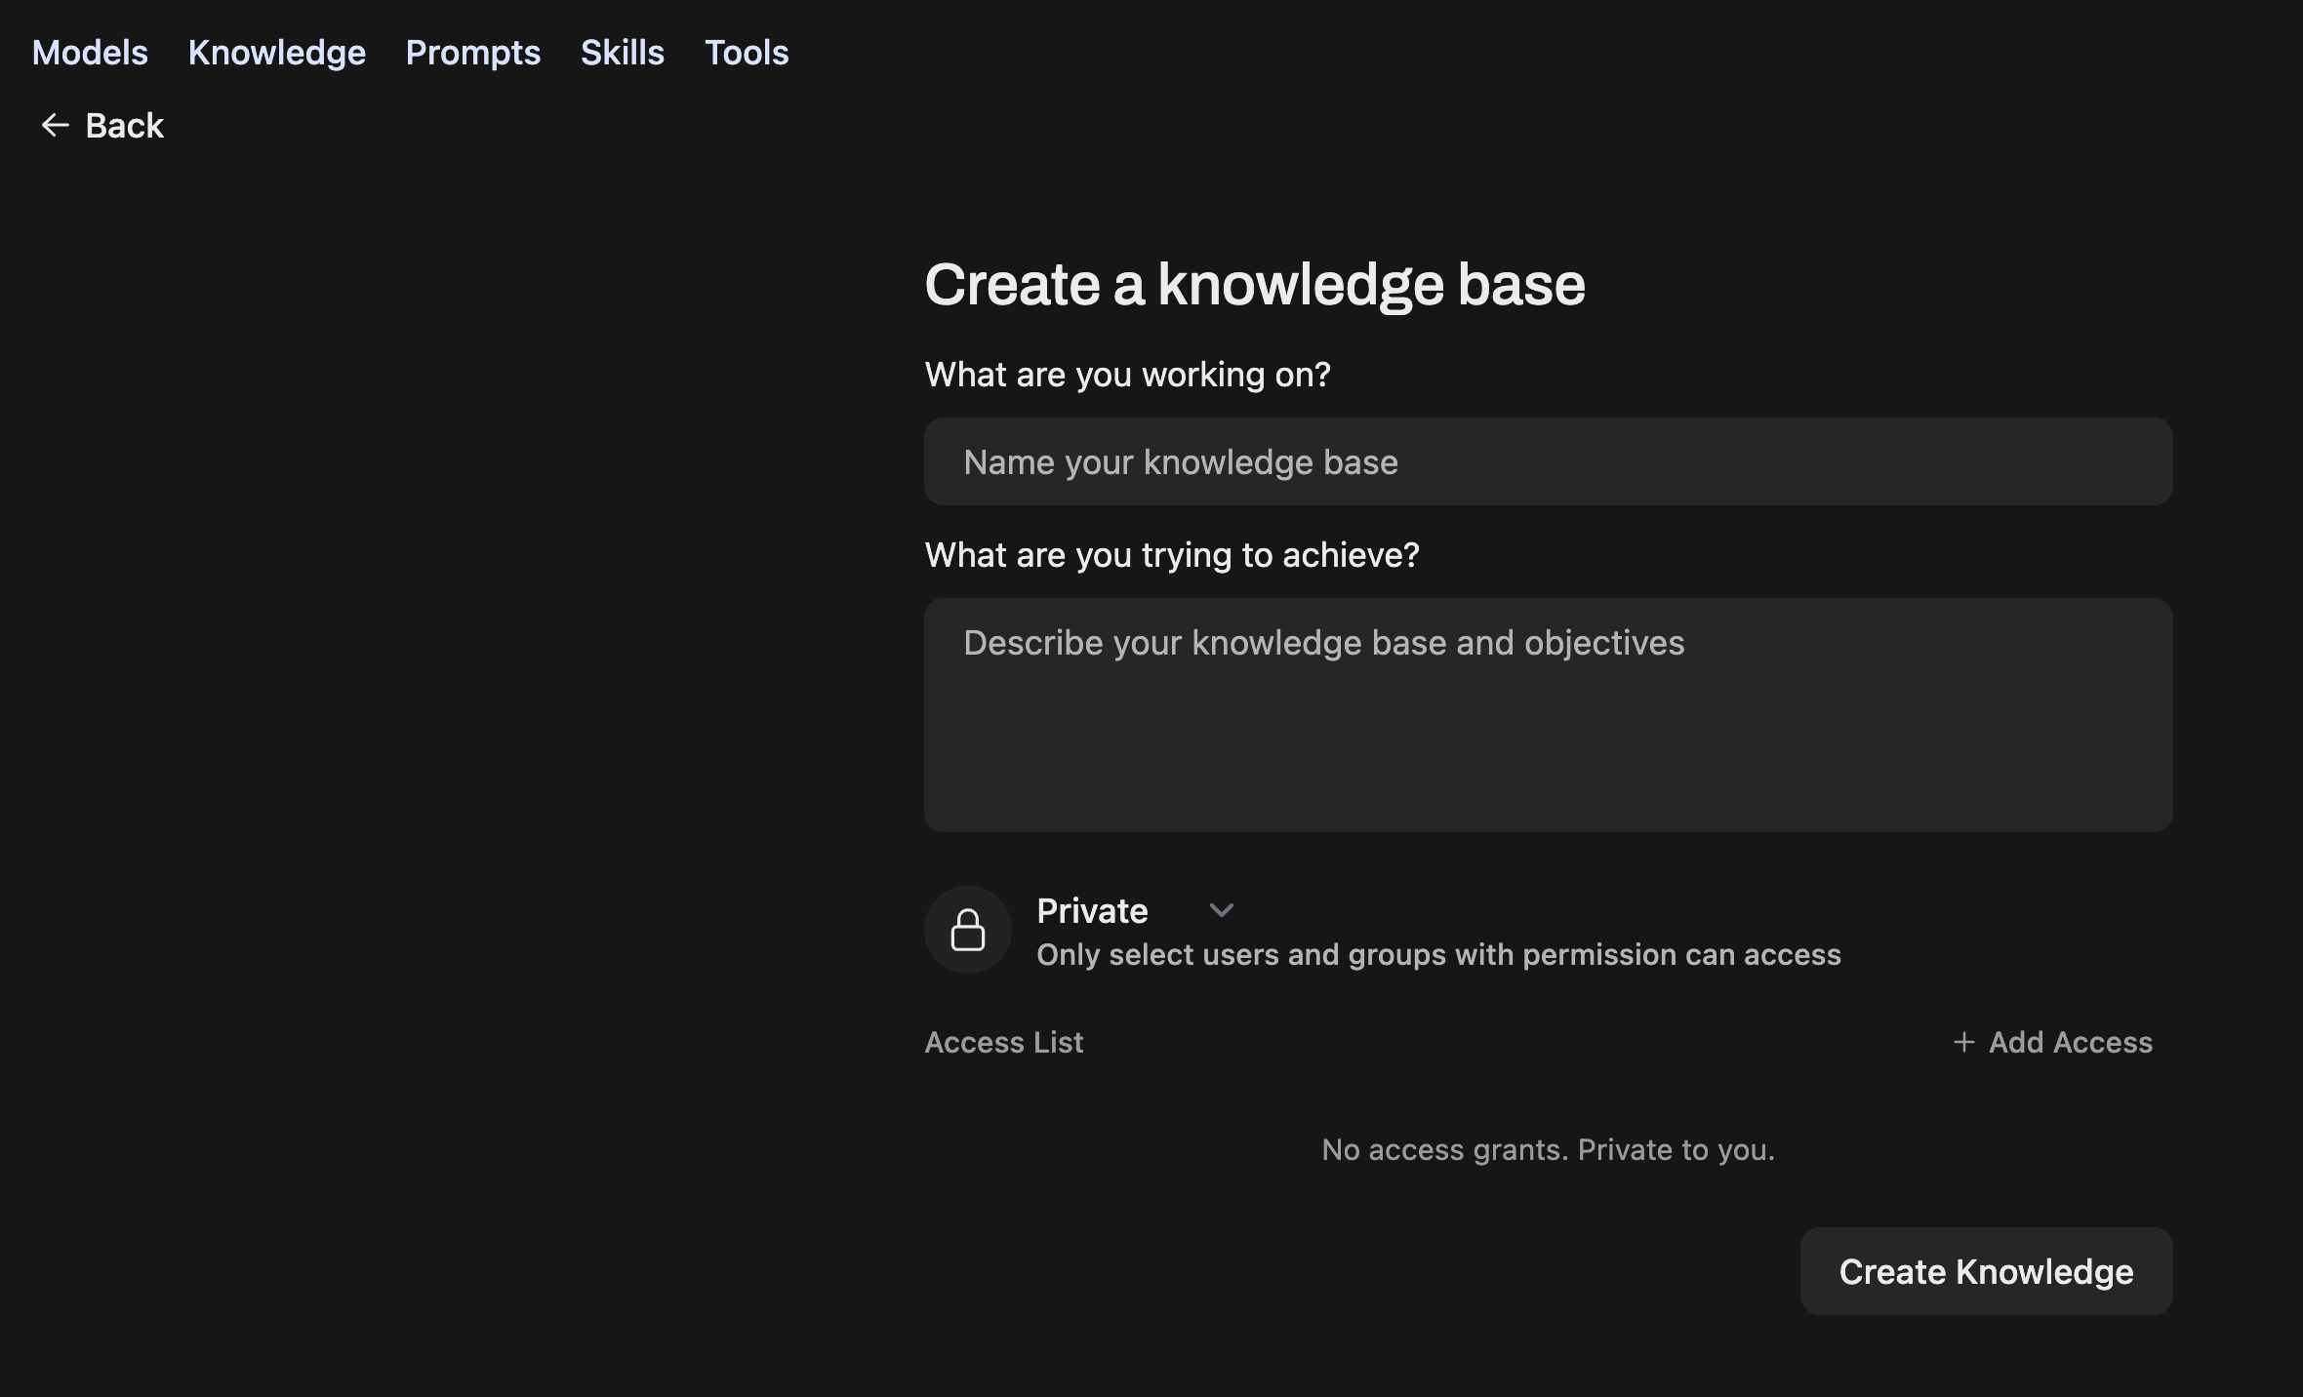Screen dimensions: 2303x1397
Task: Click the Private label to change visibility
Action: (x=1092, y=910)
